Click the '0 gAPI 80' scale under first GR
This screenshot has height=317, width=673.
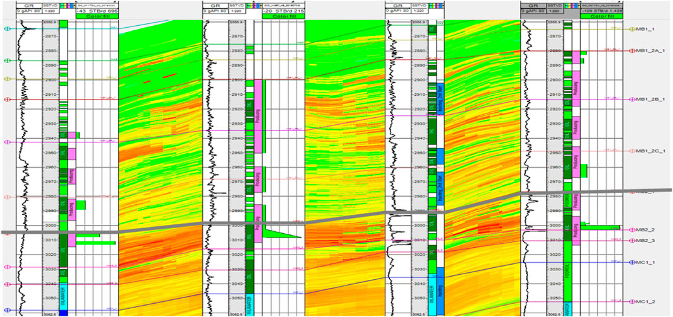pyautogui.click(x=28, y=11)
